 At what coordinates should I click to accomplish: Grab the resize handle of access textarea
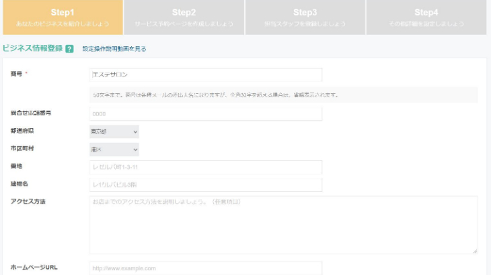(475, 251)
